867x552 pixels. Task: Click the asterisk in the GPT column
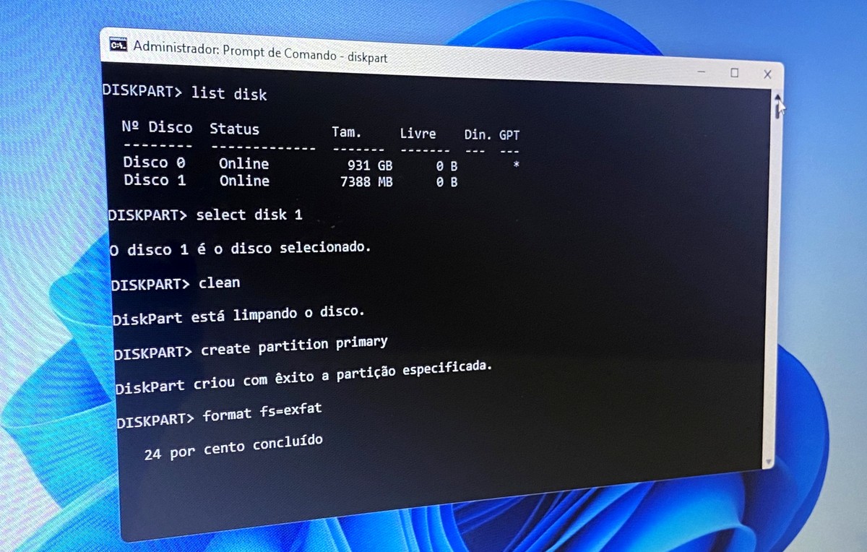[516, 165]
